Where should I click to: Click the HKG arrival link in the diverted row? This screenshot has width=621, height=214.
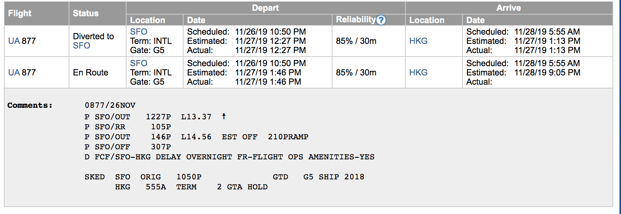(418, 41)
